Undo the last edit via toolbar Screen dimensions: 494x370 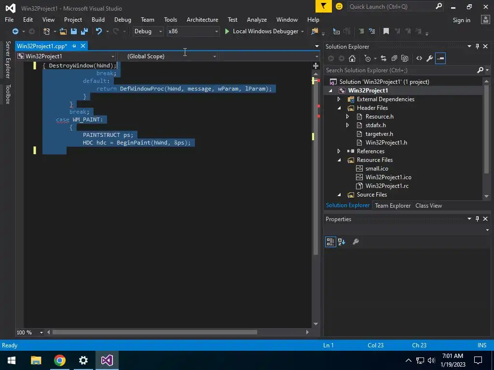99,31
